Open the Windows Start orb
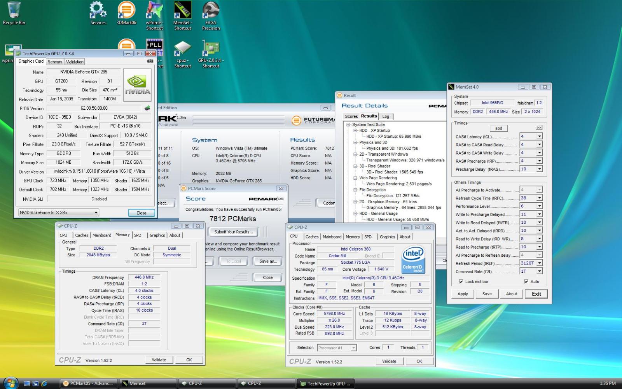Viewport: 622px width, 389px height. click(x=10, y=383)
